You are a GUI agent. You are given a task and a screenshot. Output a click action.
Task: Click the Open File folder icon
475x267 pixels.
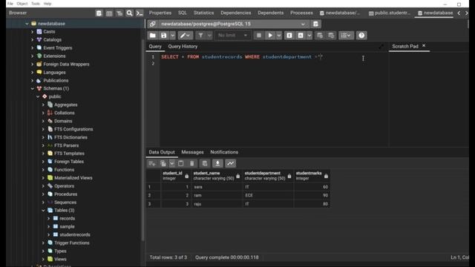click(x=153, y=36)
